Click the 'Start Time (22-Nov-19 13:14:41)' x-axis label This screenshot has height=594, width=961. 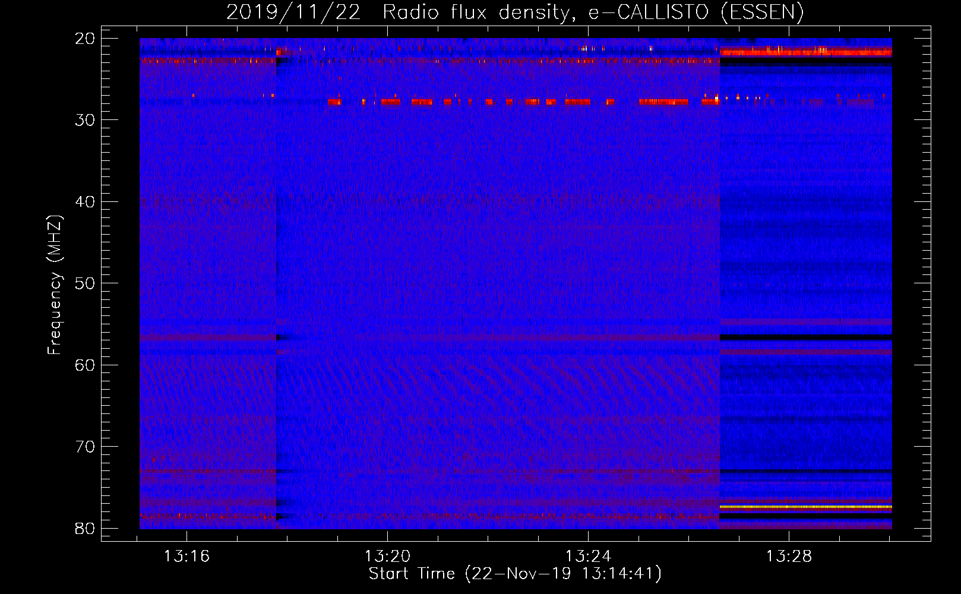click(515, 574)
